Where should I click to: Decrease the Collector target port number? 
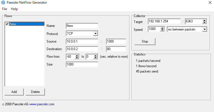click(x=205, y=23)
